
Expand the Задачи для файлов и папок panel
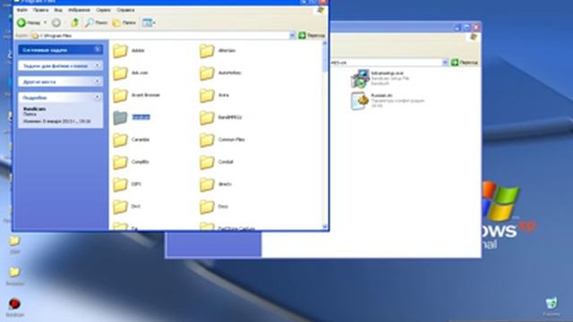click(98, 65)
